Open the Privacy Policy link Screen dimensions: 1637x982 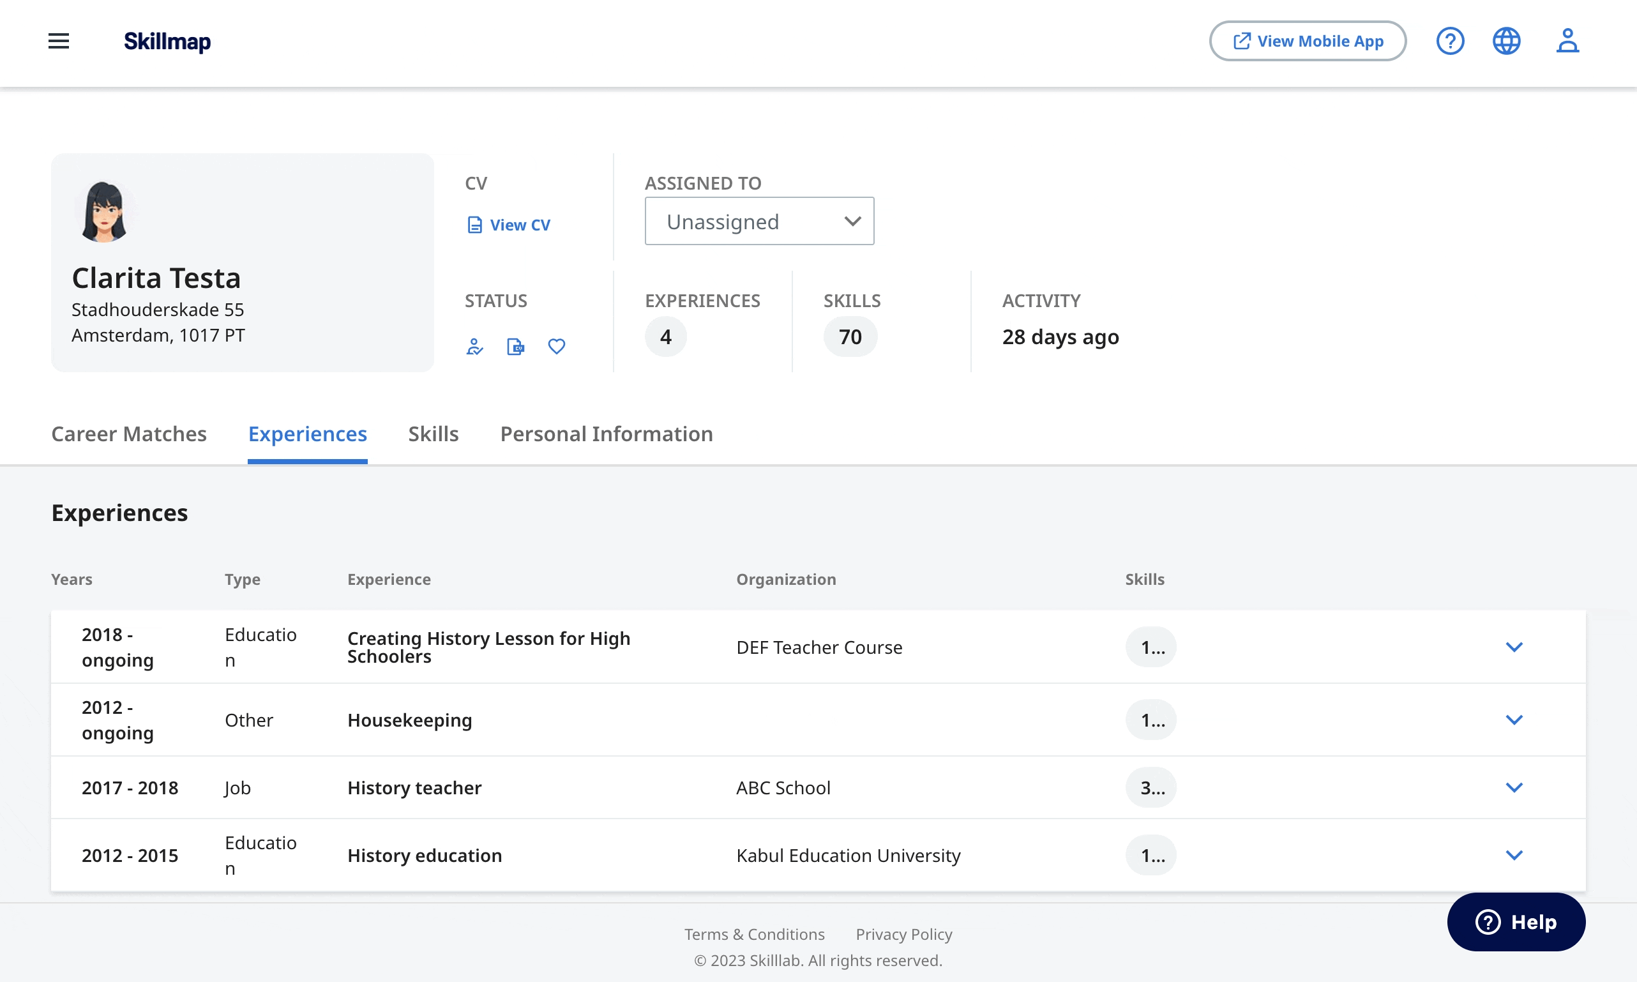(904, 934)
